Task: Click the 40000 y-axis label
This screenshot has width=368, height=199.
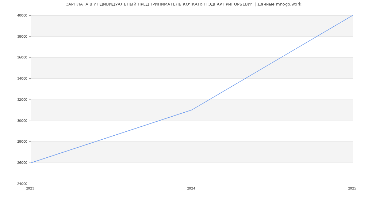Action: (x=22, y=16)
